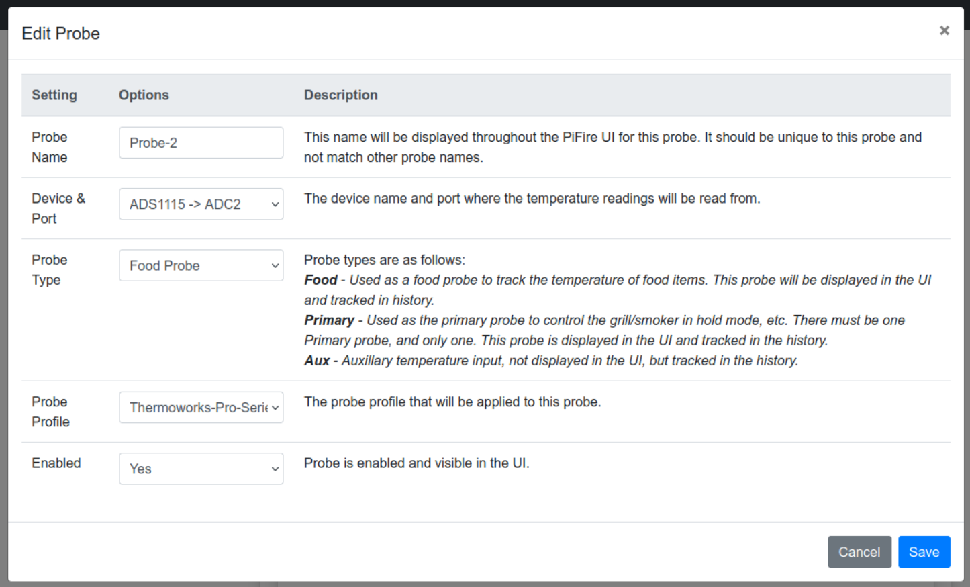Click the Edit Probe dialog title
Screen dimensions: 970x587
(x=60, y=34)
